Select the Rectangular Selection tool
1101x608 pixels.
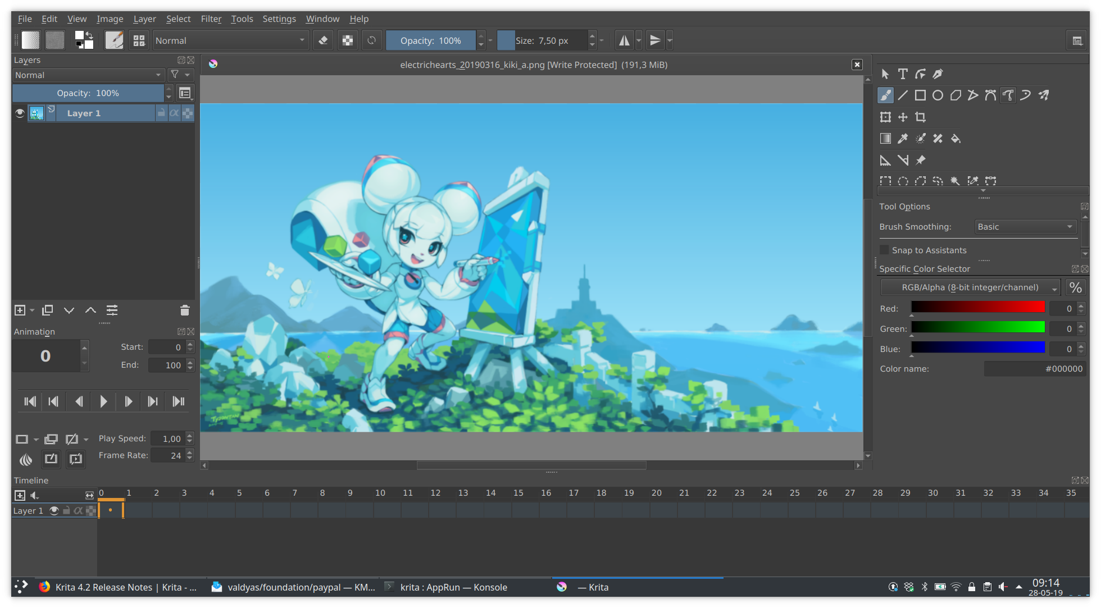pos(885,181)
